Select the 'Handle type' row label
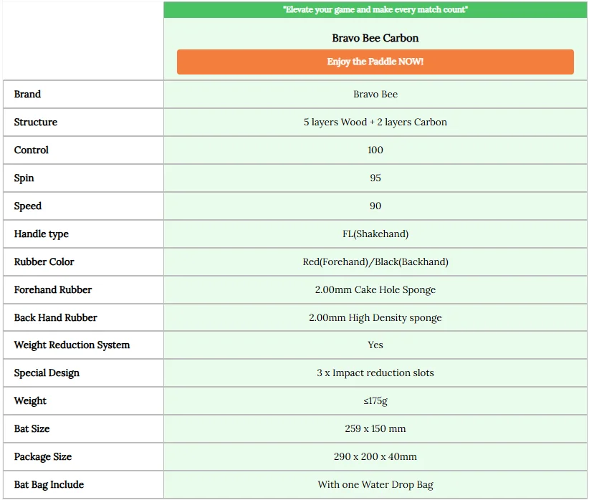 pos(42,234)
